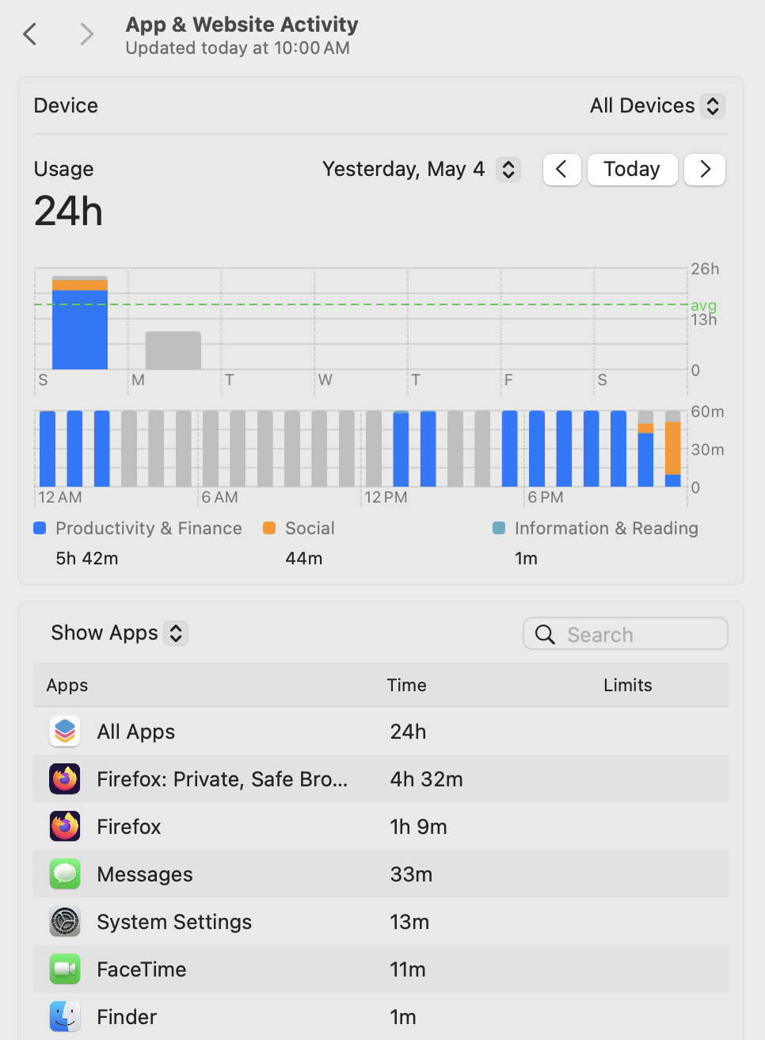Click the Firefox Private browser app icon
Image resolution: width=765 pixels, height=1040 pixels.
pyautogui.click(x=65, y=779)
